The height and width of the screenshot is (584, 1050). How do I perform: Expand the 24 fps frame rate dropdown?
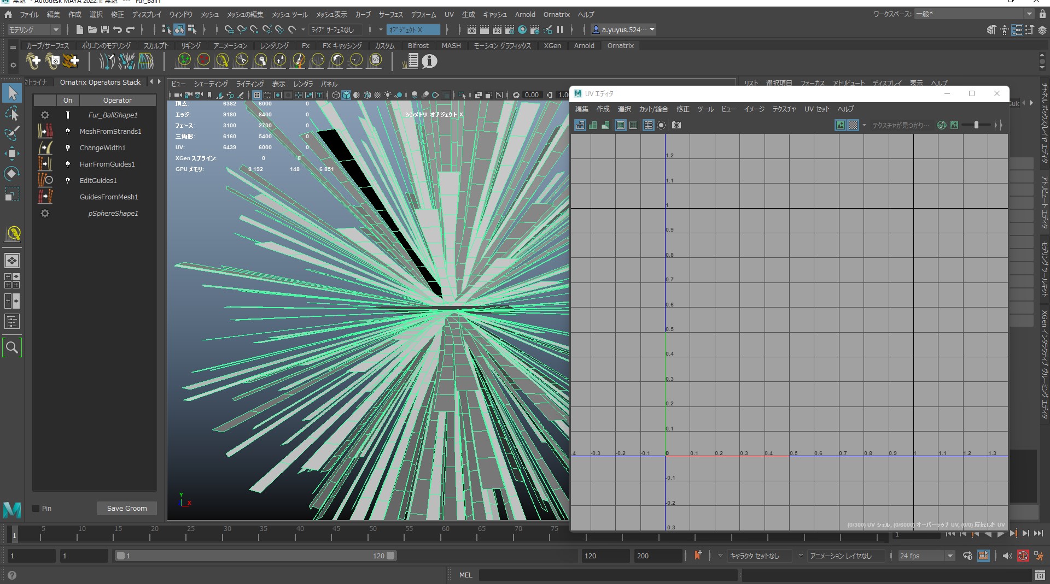(950, 556)
